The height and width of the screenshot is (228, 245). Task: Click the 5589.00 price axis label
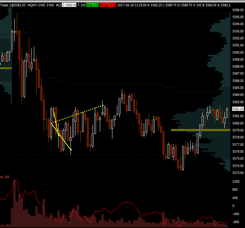point(238,60)
